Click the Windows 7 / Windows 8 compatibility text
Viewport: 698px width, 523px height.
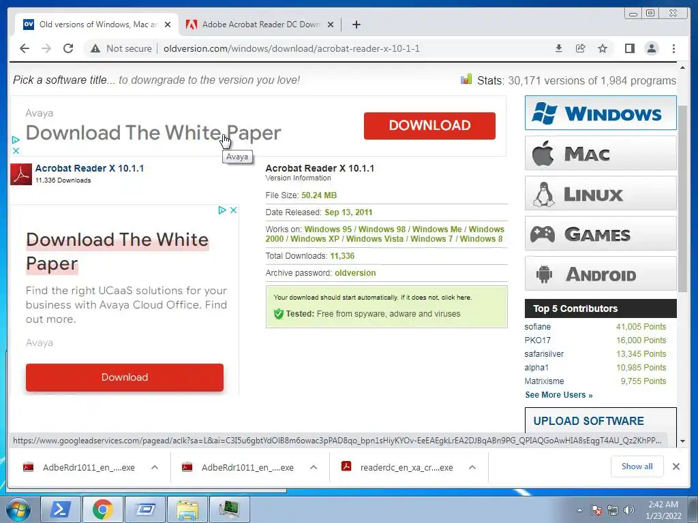coord(456,239)
